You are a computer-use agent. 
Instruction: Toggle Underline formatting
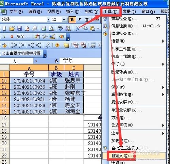87,20
